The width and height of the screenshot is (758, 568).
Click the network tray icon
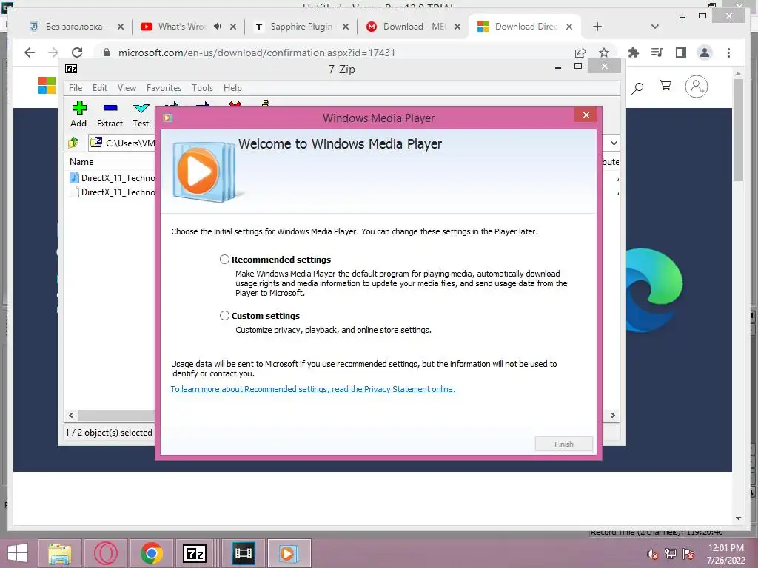[671, 554]
